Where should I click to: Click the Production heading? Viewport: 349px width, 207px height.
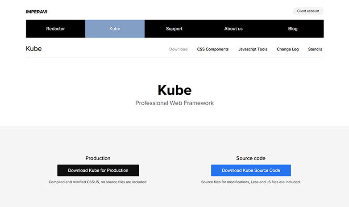[x=98, y=158]
